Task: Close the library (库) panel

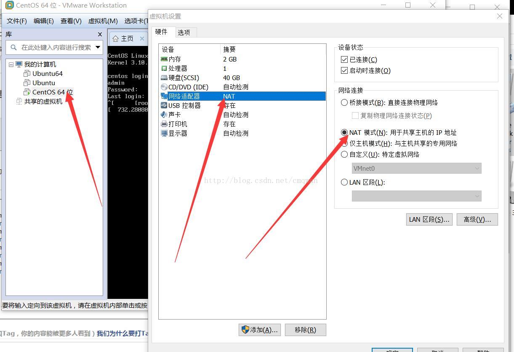Action: click(x=100, y=35)
